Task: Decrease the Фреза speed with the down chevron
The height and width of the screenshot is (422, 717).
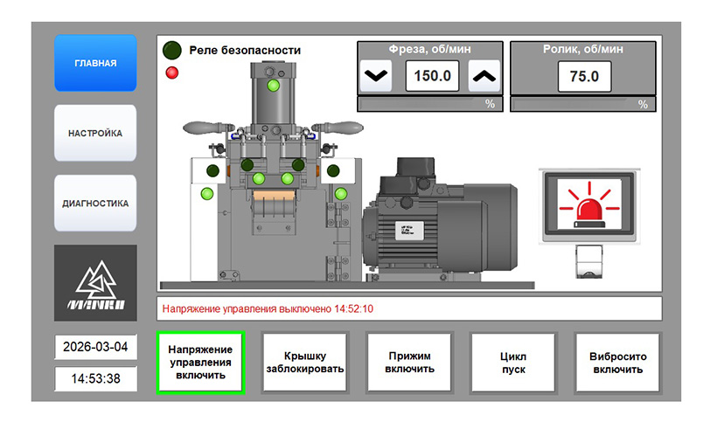Action: pos(376,76)
